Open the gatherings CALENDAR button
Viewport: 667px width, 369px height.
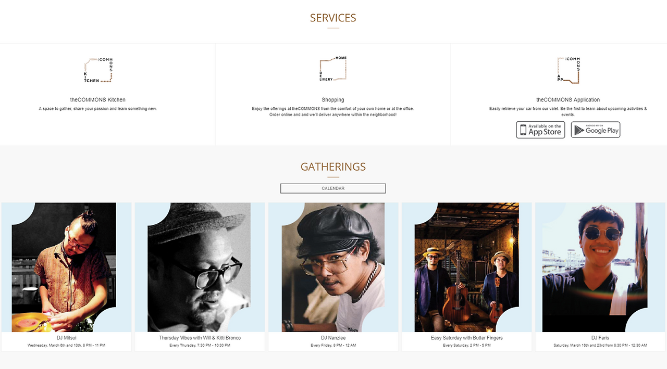[333, 188]
